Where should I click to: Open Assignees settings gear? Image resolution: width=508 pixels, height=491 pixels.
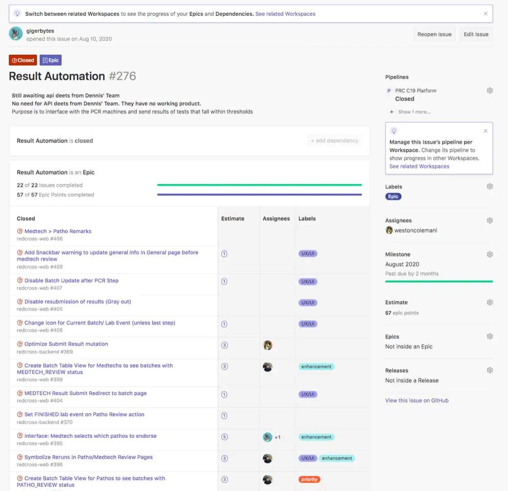(490, 220)
